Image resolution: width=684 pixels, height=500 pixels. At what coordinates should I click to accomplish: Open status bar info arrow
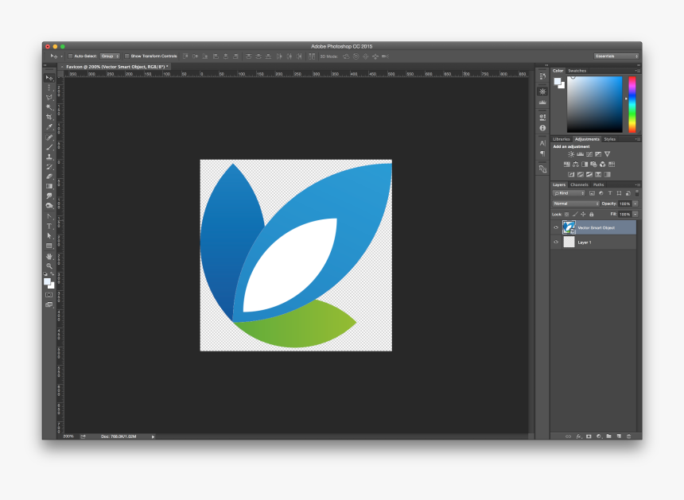pyautogui.click(x=154, y=436)
